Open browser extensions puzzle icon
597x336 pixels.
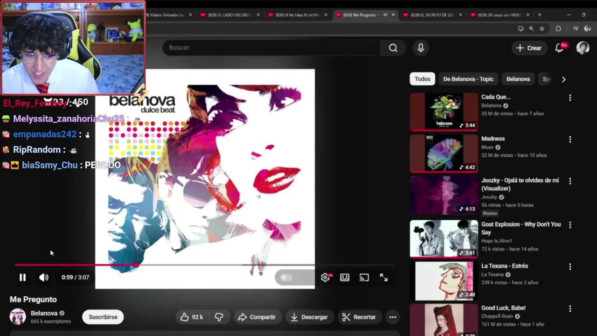558,28
